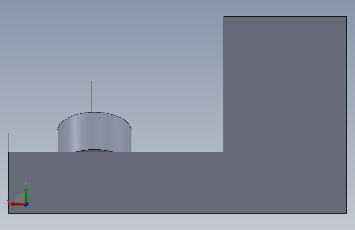Click the green Y axis arrow of the triad
This screenshot has width=355, height=230.
[26, 196]
